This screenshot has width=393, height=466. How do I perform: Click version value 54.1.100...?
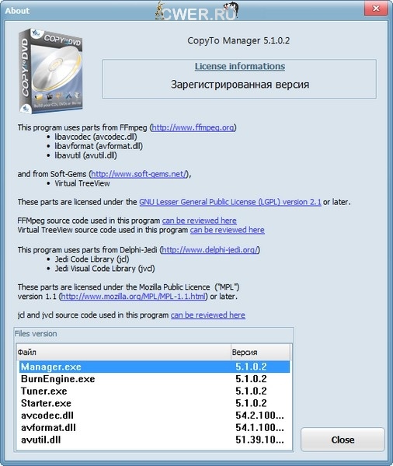259,428
